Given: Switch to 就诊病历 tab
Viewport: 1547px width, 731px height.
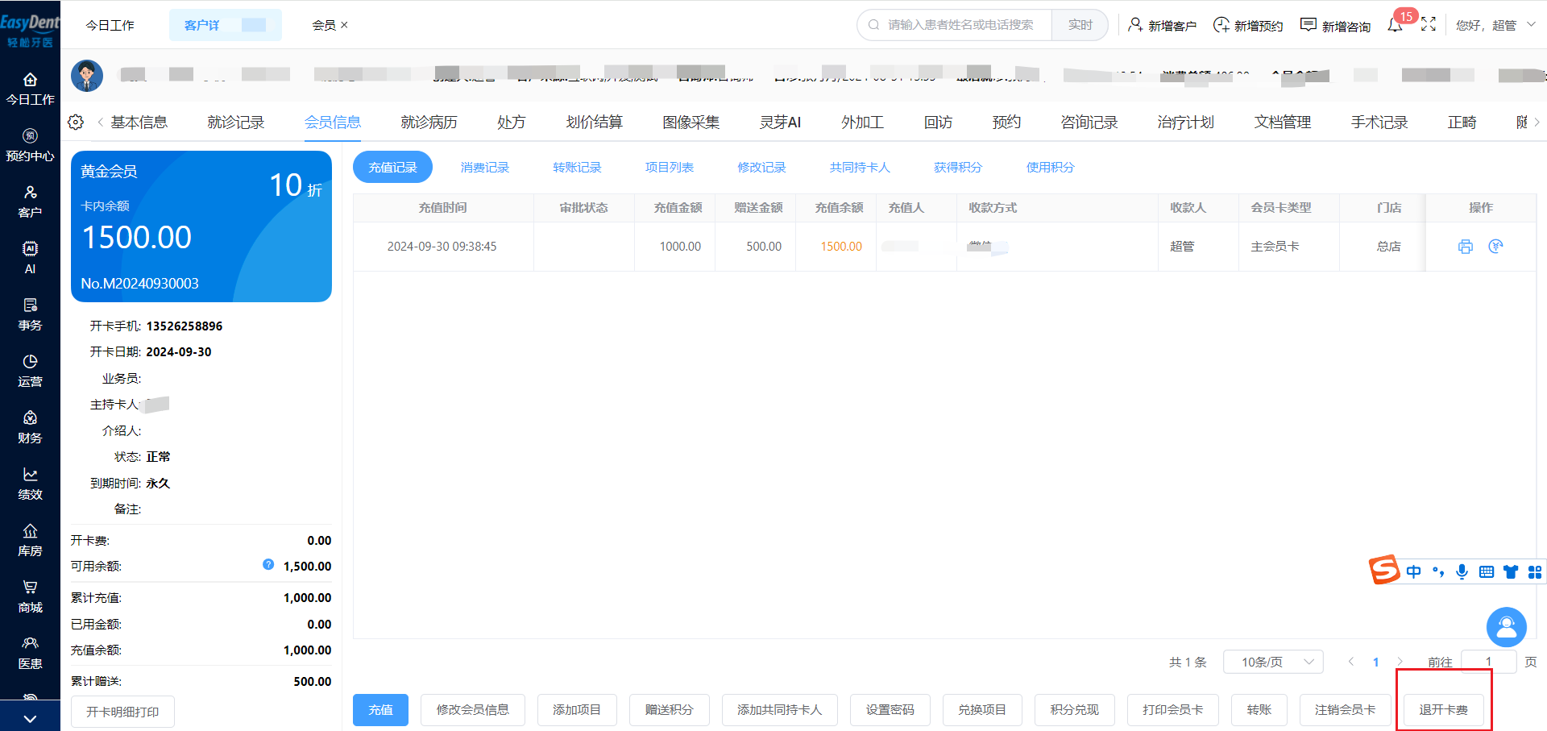Looking at the screenshot, I should (429, 122).
